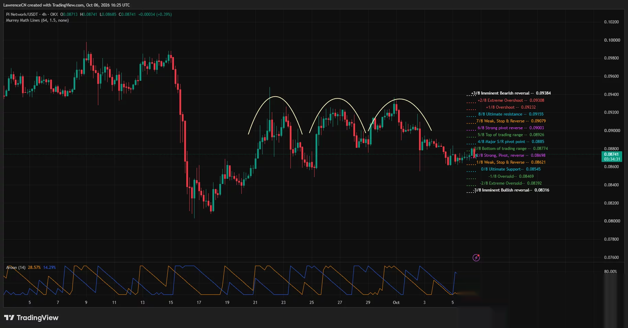Click the Aroon 28.57% orange value
This screenshot has height=328, width=628.
pos(34,267)
